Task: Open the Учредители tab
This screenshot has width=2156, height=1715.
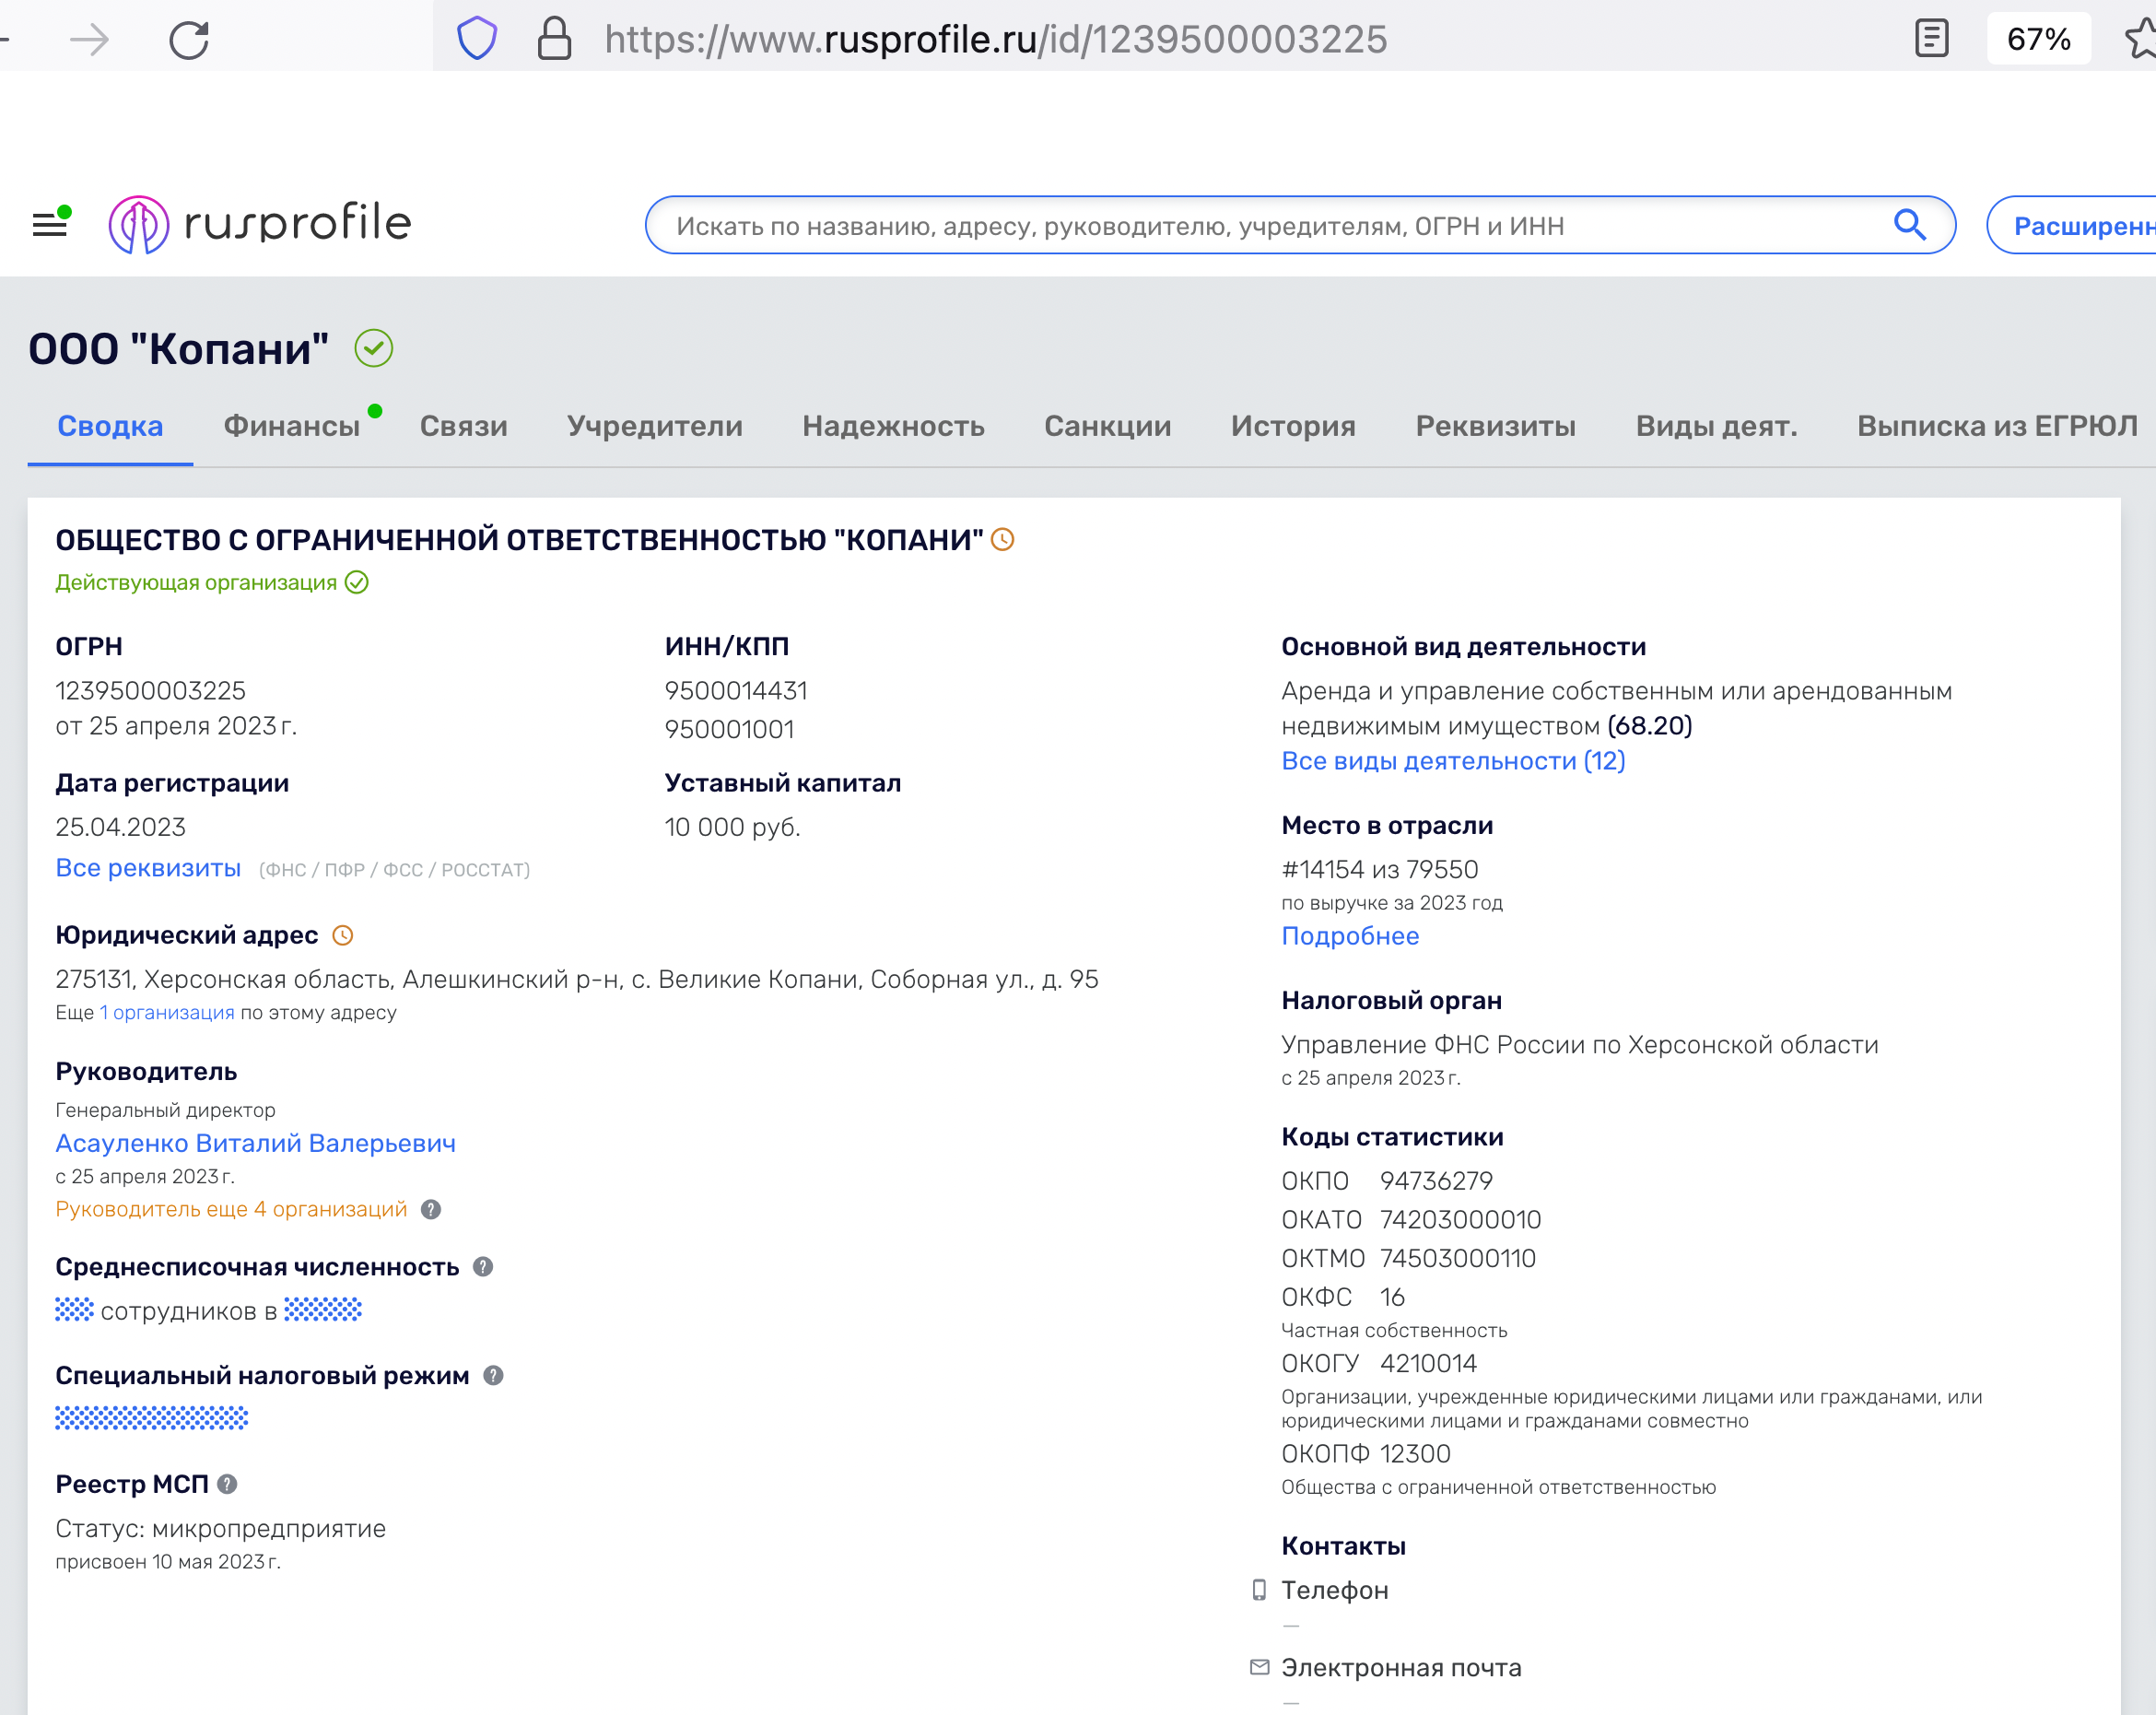Action: pyautogui.click(x=654, y=426)
